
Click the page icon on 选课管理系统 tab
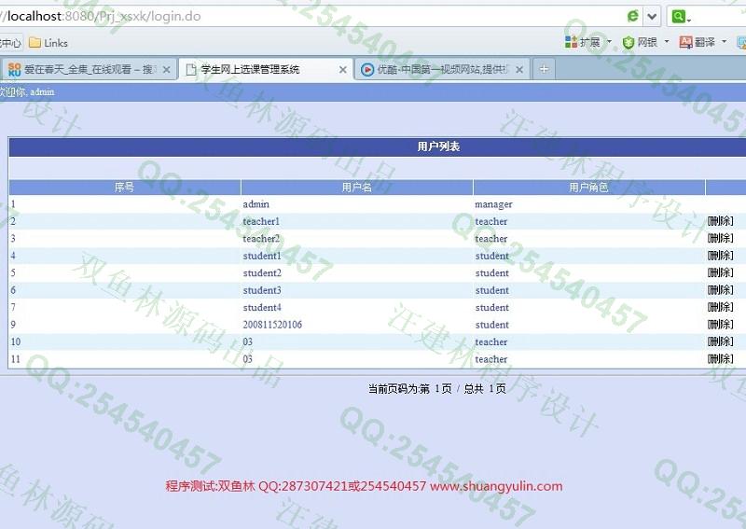point(191,70)
